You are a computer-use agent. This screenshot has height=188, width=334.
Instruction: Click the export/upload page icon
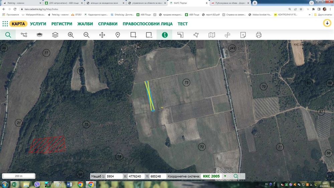(x=243, y=35)
